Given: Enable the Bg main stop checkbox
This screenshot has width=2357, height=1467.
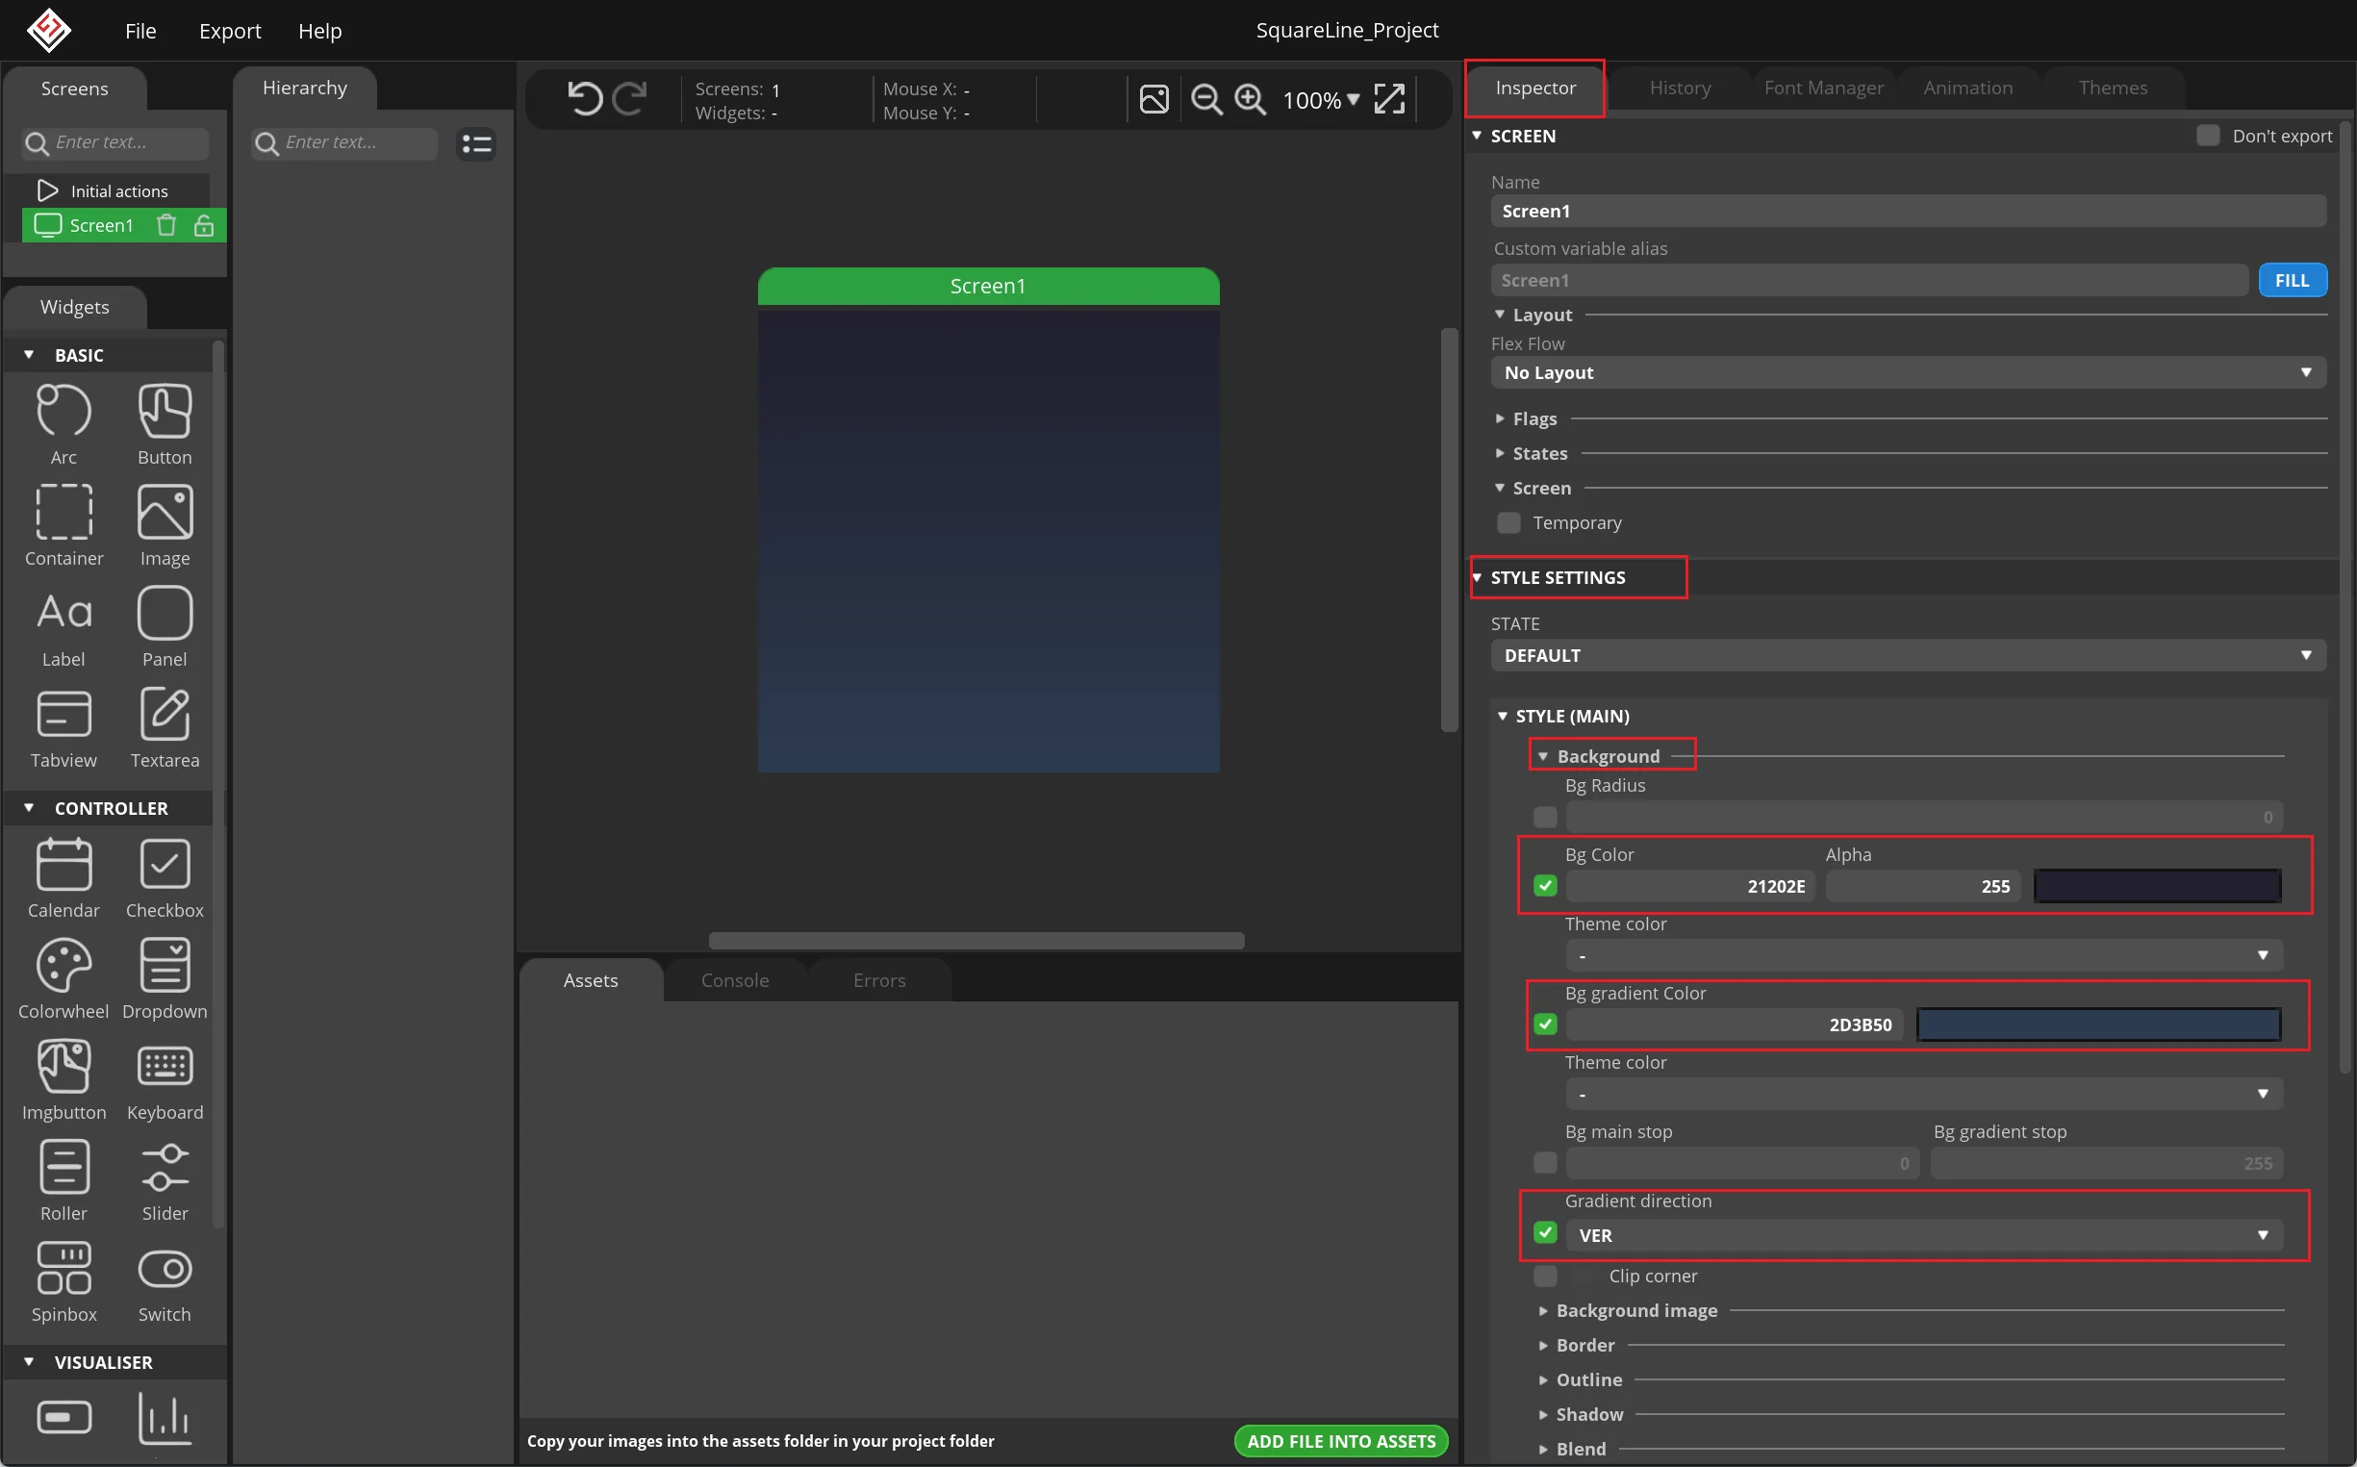Looking at the screenshot, I should click(x=1546, y=1162).
